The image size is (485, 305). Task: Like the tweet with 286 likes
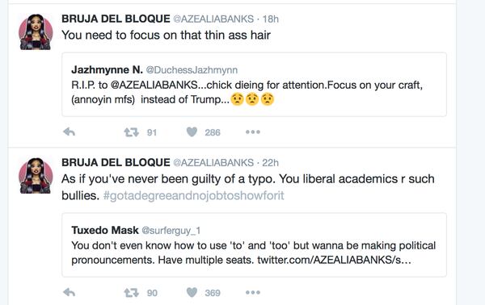(192, 132)
